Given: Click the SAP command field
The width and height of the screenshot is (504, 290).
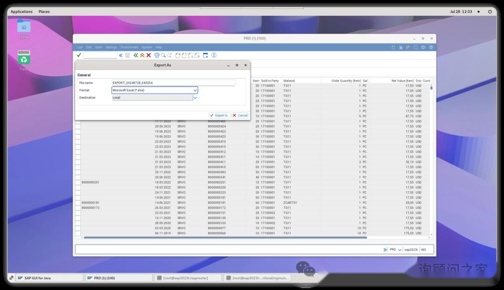Looking at the screenshot, I should pos(100,55).
